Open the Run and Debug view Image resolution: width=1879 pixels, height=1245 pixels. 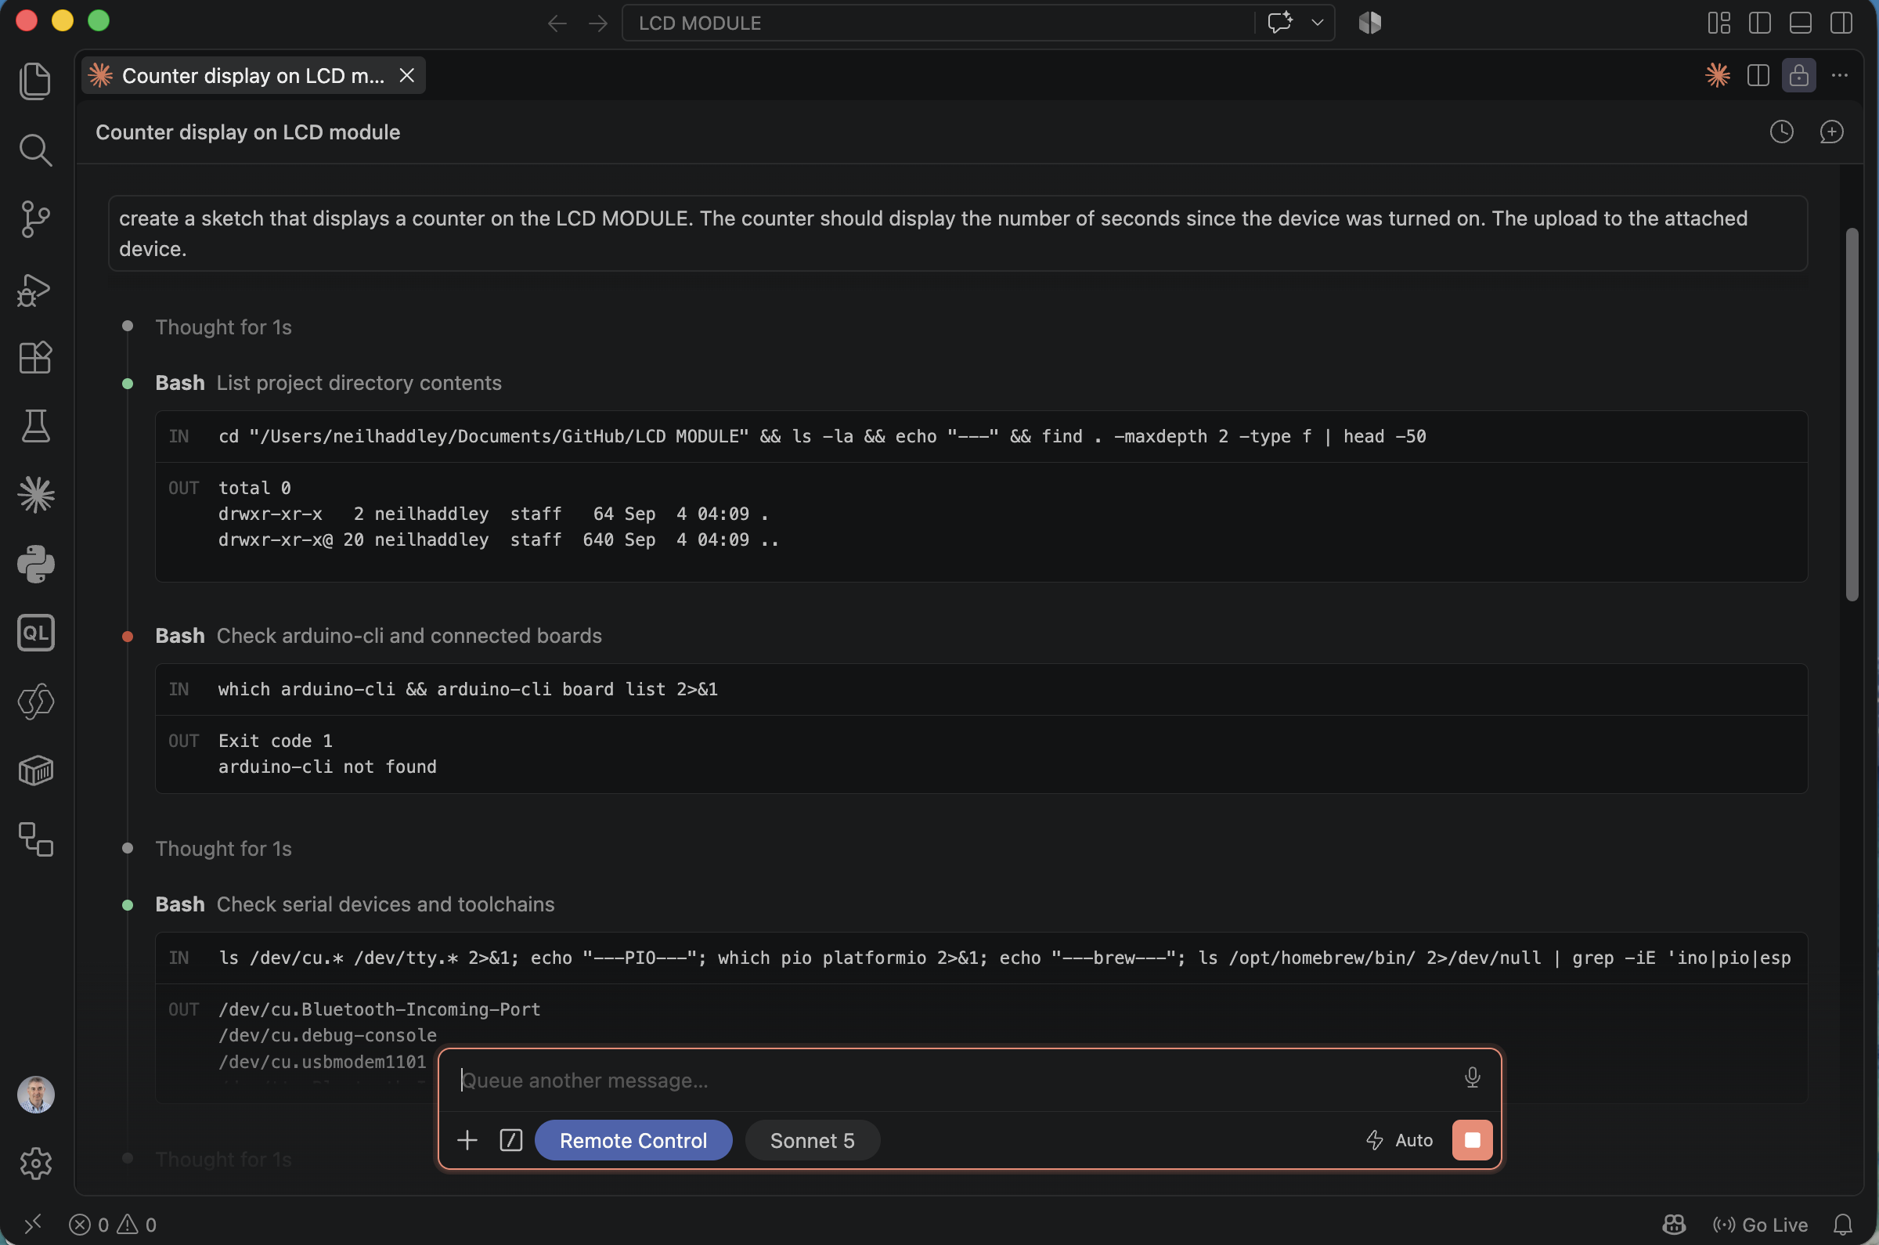(x=35, y=289)
